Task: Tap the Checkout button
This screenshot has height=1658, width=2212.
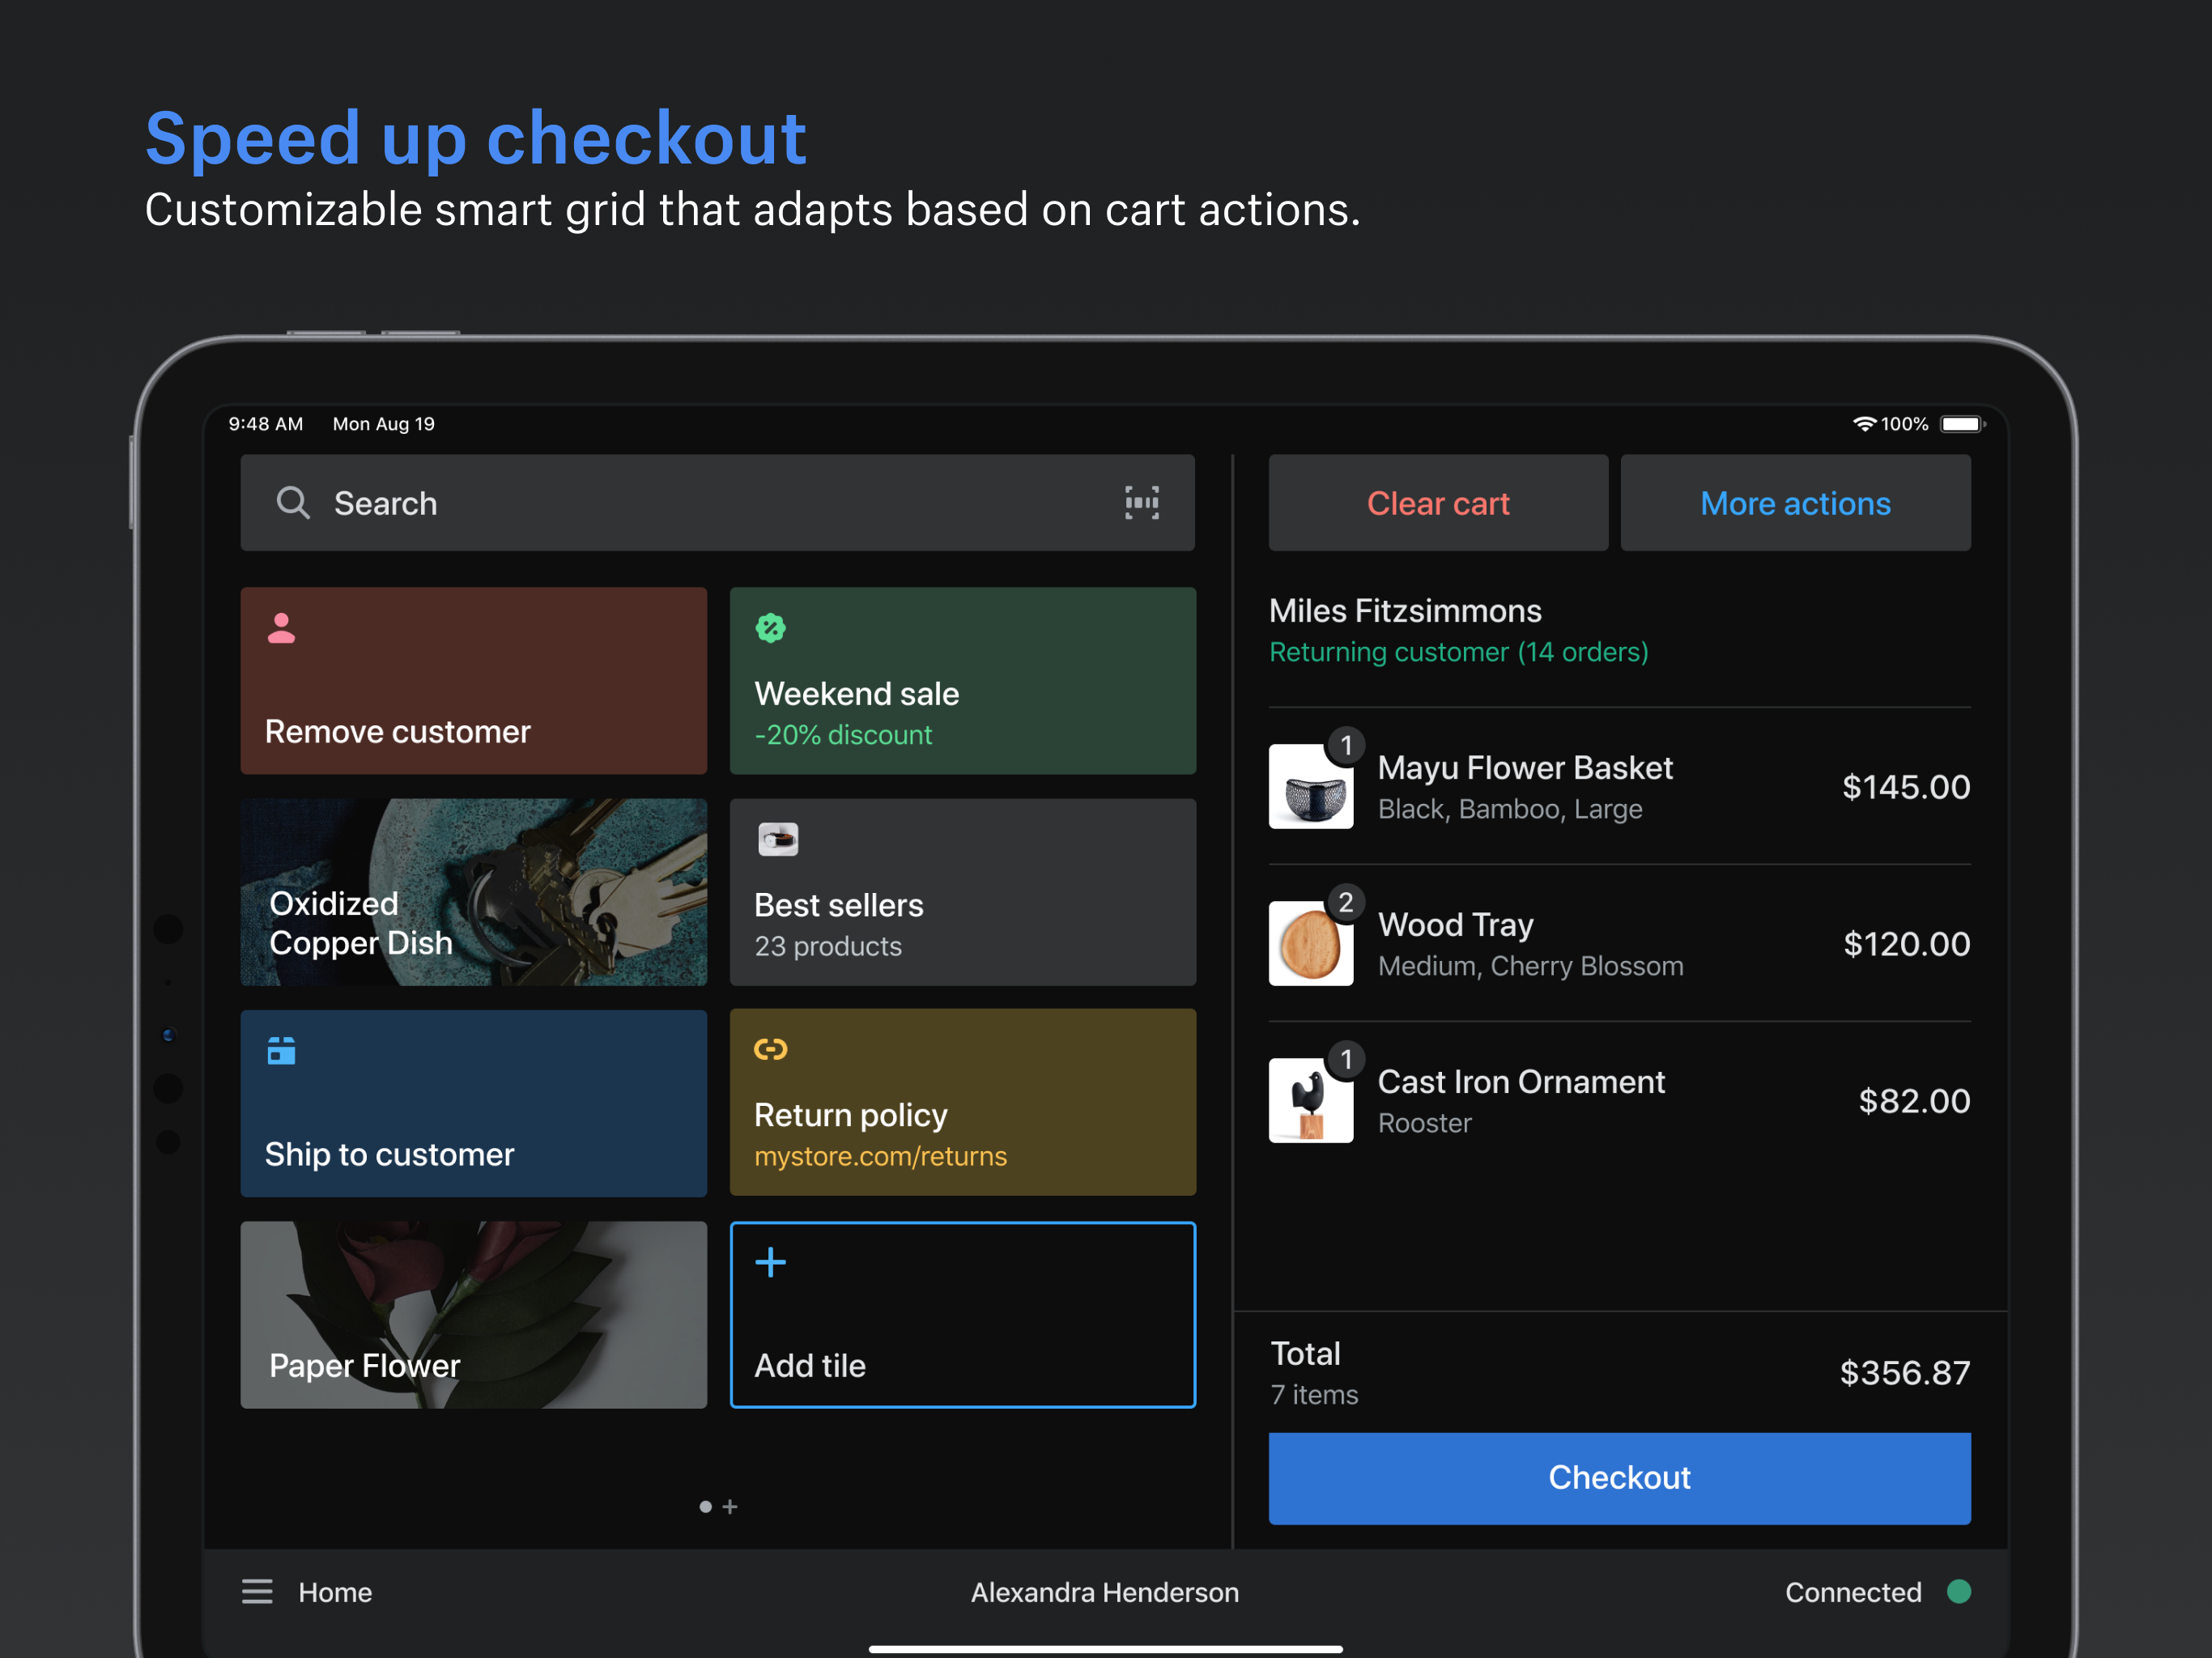Action: click(x=1618, y=1478)
